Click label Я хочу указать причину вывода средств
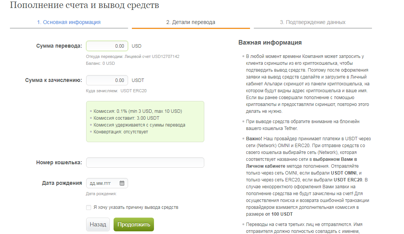 click(136, 207)
